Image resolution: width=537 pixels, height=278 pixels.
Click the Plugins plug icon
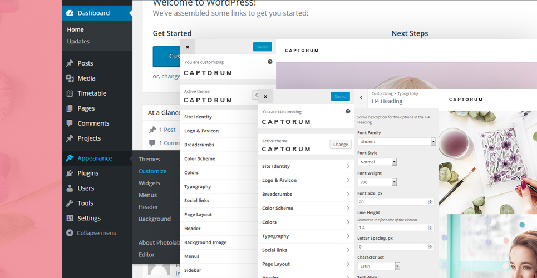click(70, 173)
